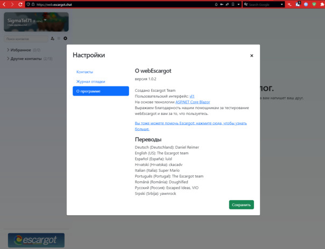Click the 'Русский (Россия)' translation line
This screenshot has height=249, width=325.
pos(167,188)
